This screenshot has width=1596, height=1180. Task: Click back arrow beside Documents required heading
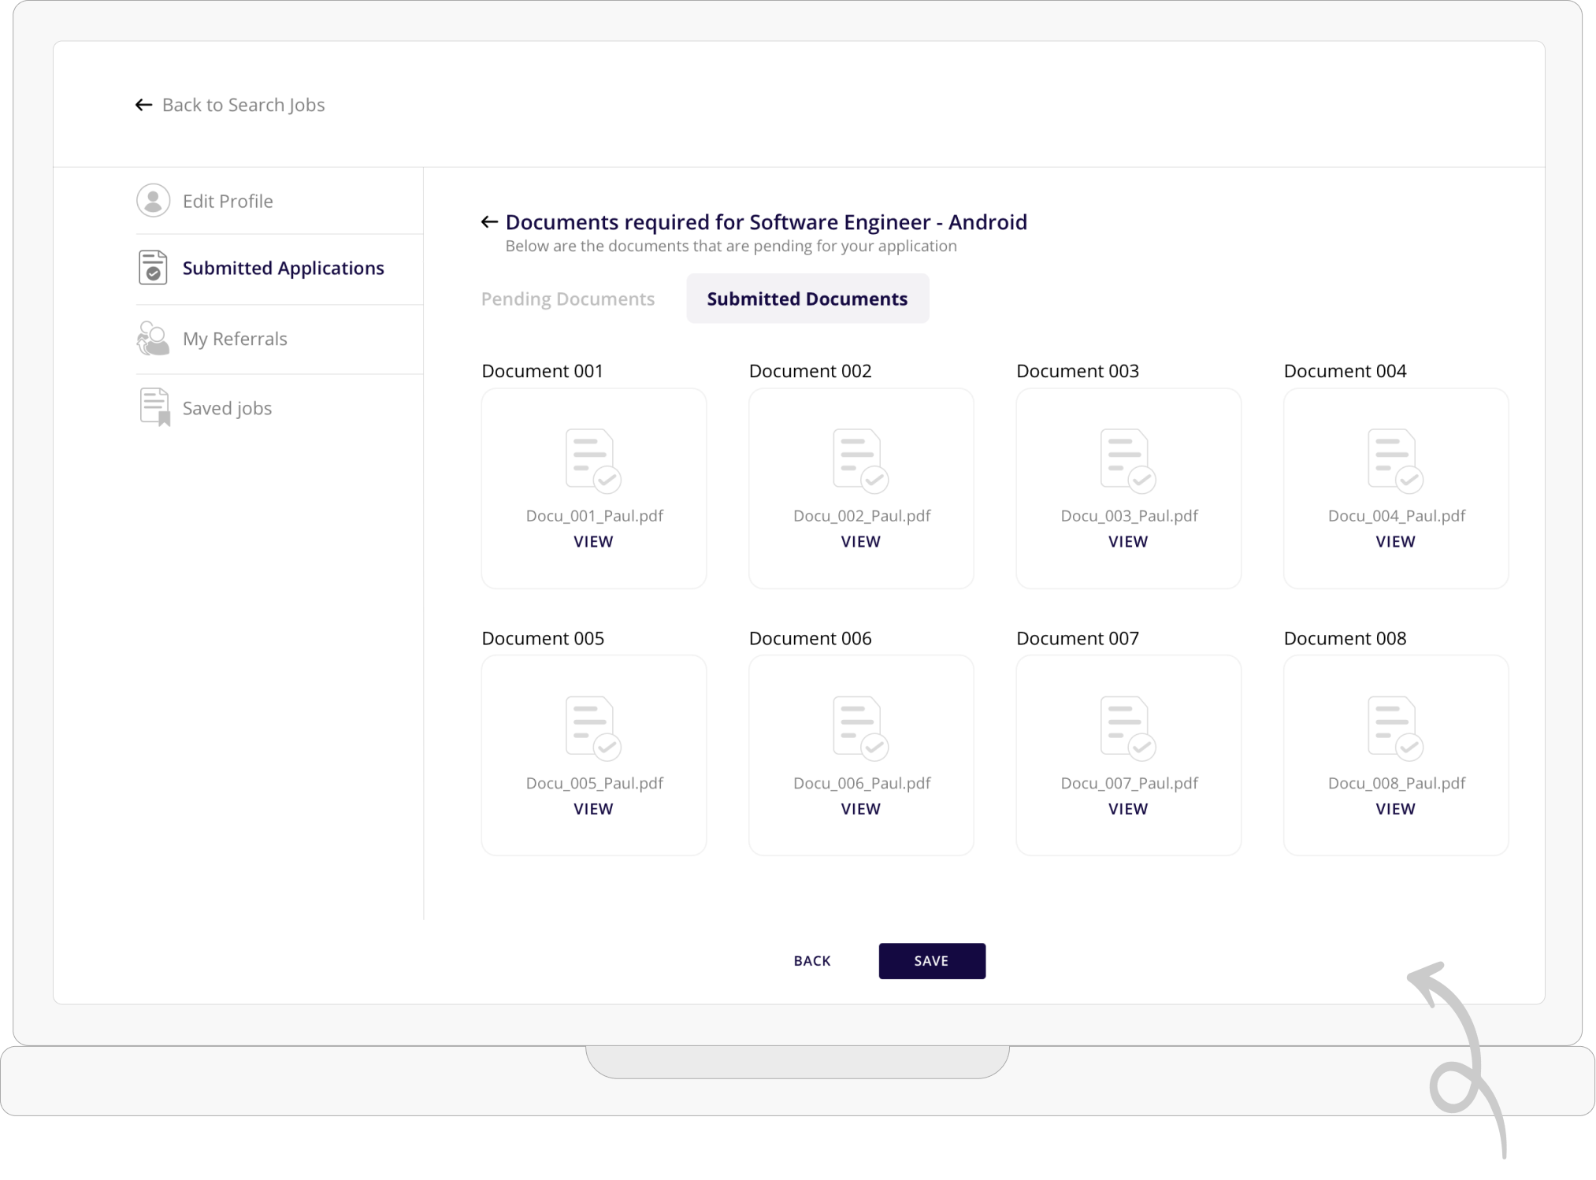(489, 222)
